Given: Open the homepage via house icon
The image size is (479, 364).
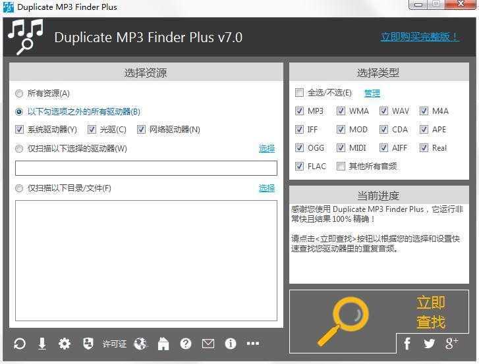Looking at the screenshot, I should pyautogui.click(x=163, y=344).
